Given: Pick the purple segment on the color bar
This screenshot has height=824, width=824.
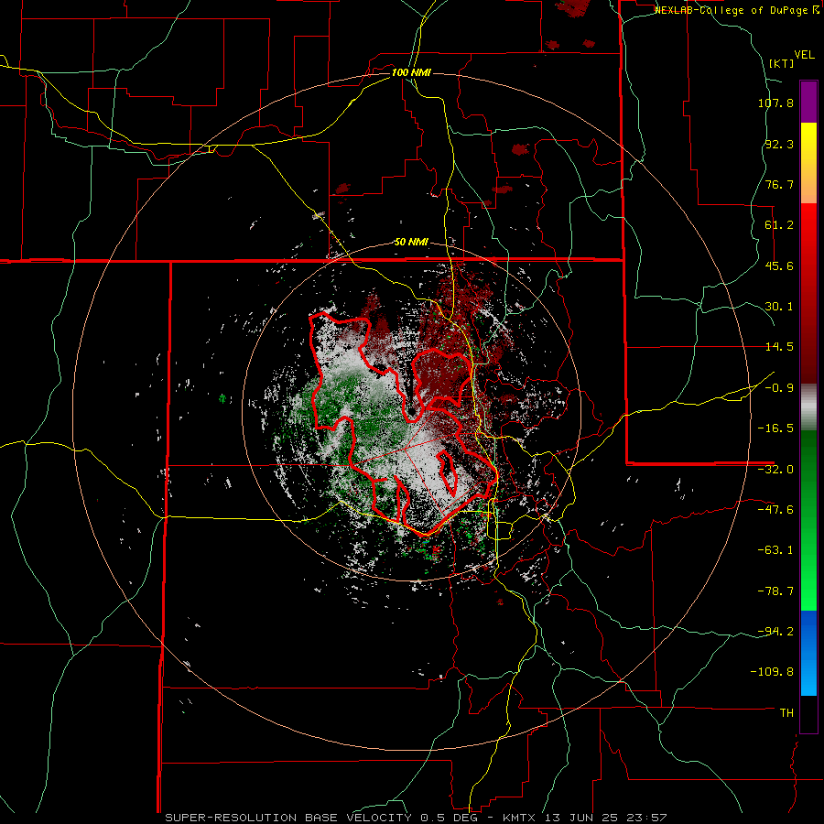Looking at the screenshot, I should click(808, 102).
